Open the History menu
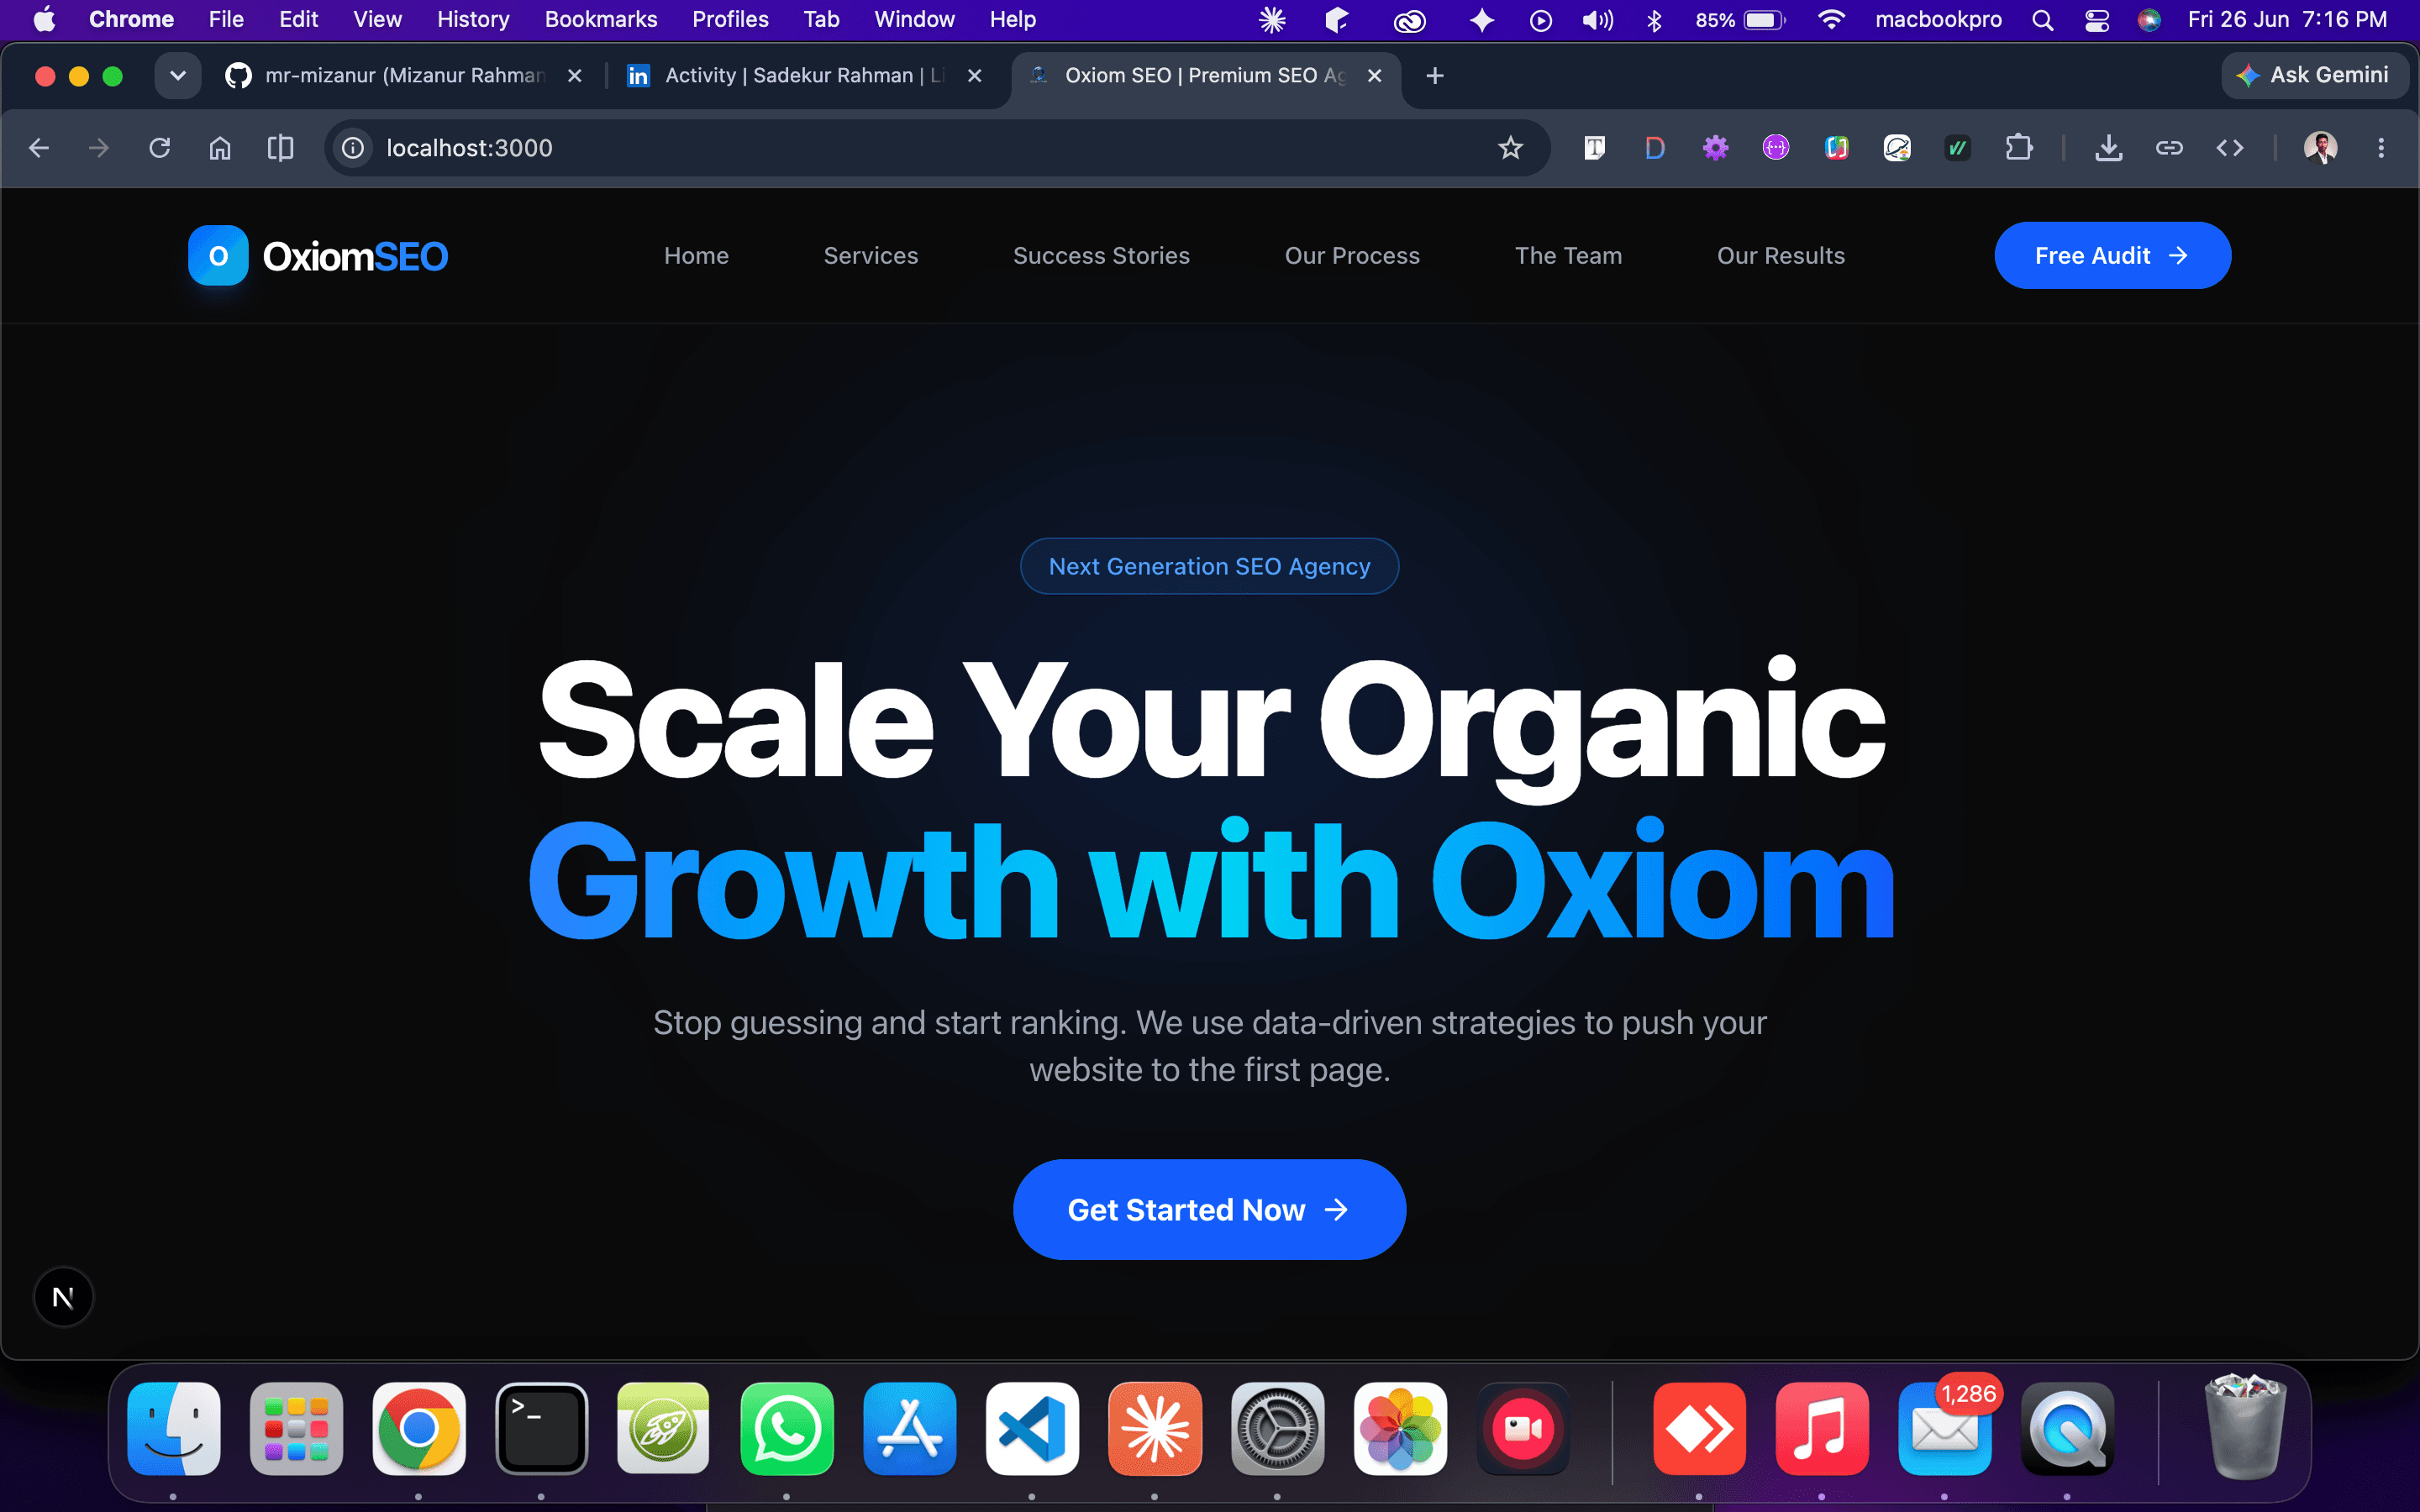The image size is (2420, 1512). [473, 20]
